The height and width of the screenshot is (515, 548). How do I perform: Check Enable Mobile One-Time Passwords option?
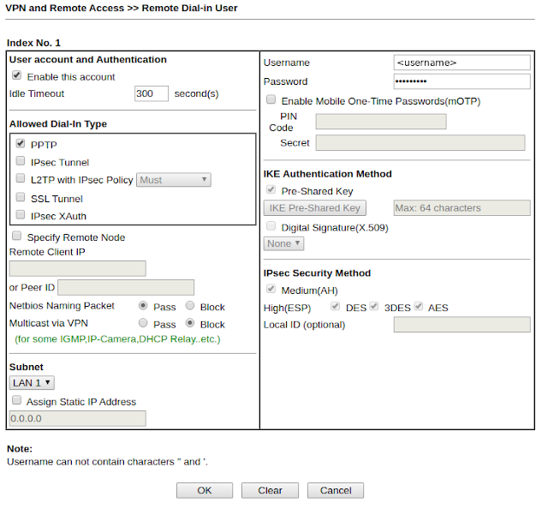point(271,99)
